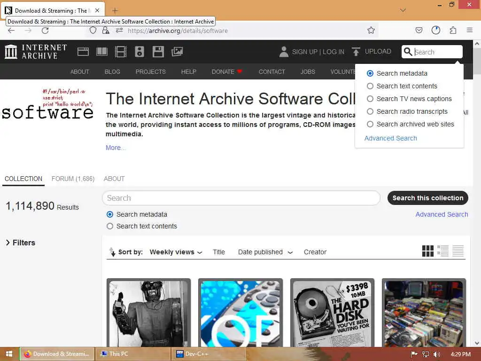The image size is (481, 361).
Task: Open the collection ABOUT tab
Action: coord(114,179)
